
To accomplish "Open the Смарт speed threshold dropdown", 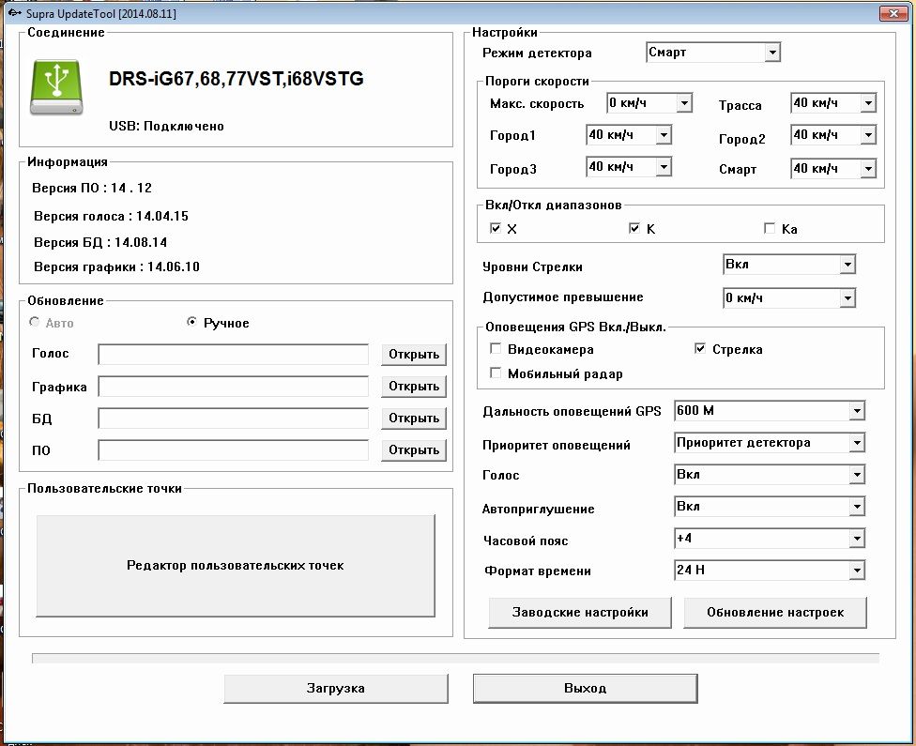I will 833,168.
